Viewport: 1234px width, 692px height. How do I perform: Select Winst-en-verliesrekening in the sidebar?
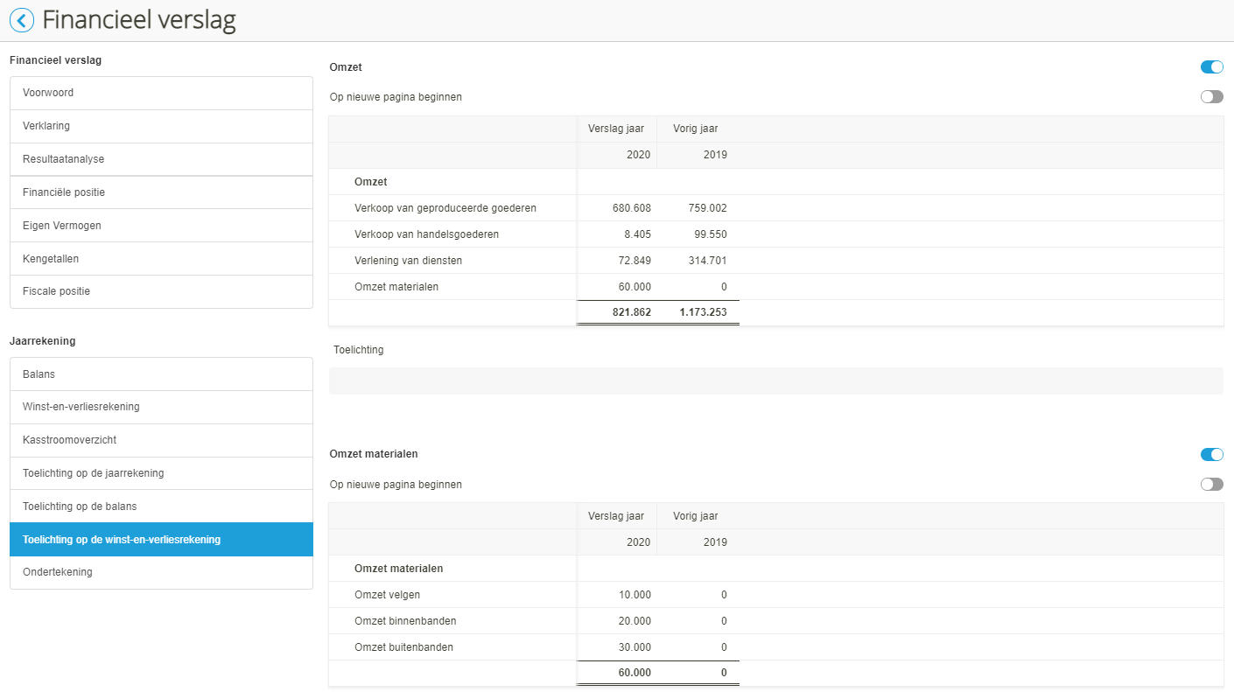(161, 407)
